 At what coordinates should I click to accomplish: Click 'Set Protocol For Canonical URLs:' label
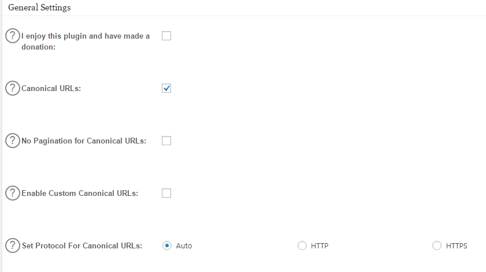81,246
